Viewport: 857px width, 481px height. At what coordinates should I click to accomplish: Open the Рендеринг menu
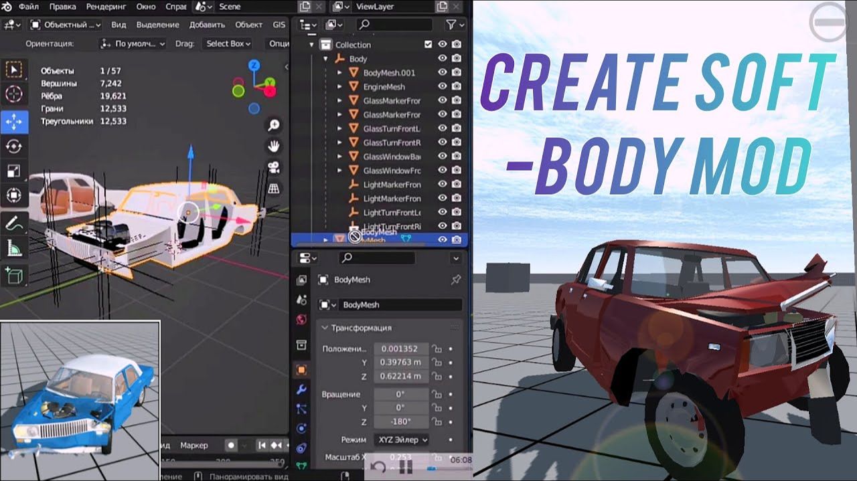pos(106,7)
